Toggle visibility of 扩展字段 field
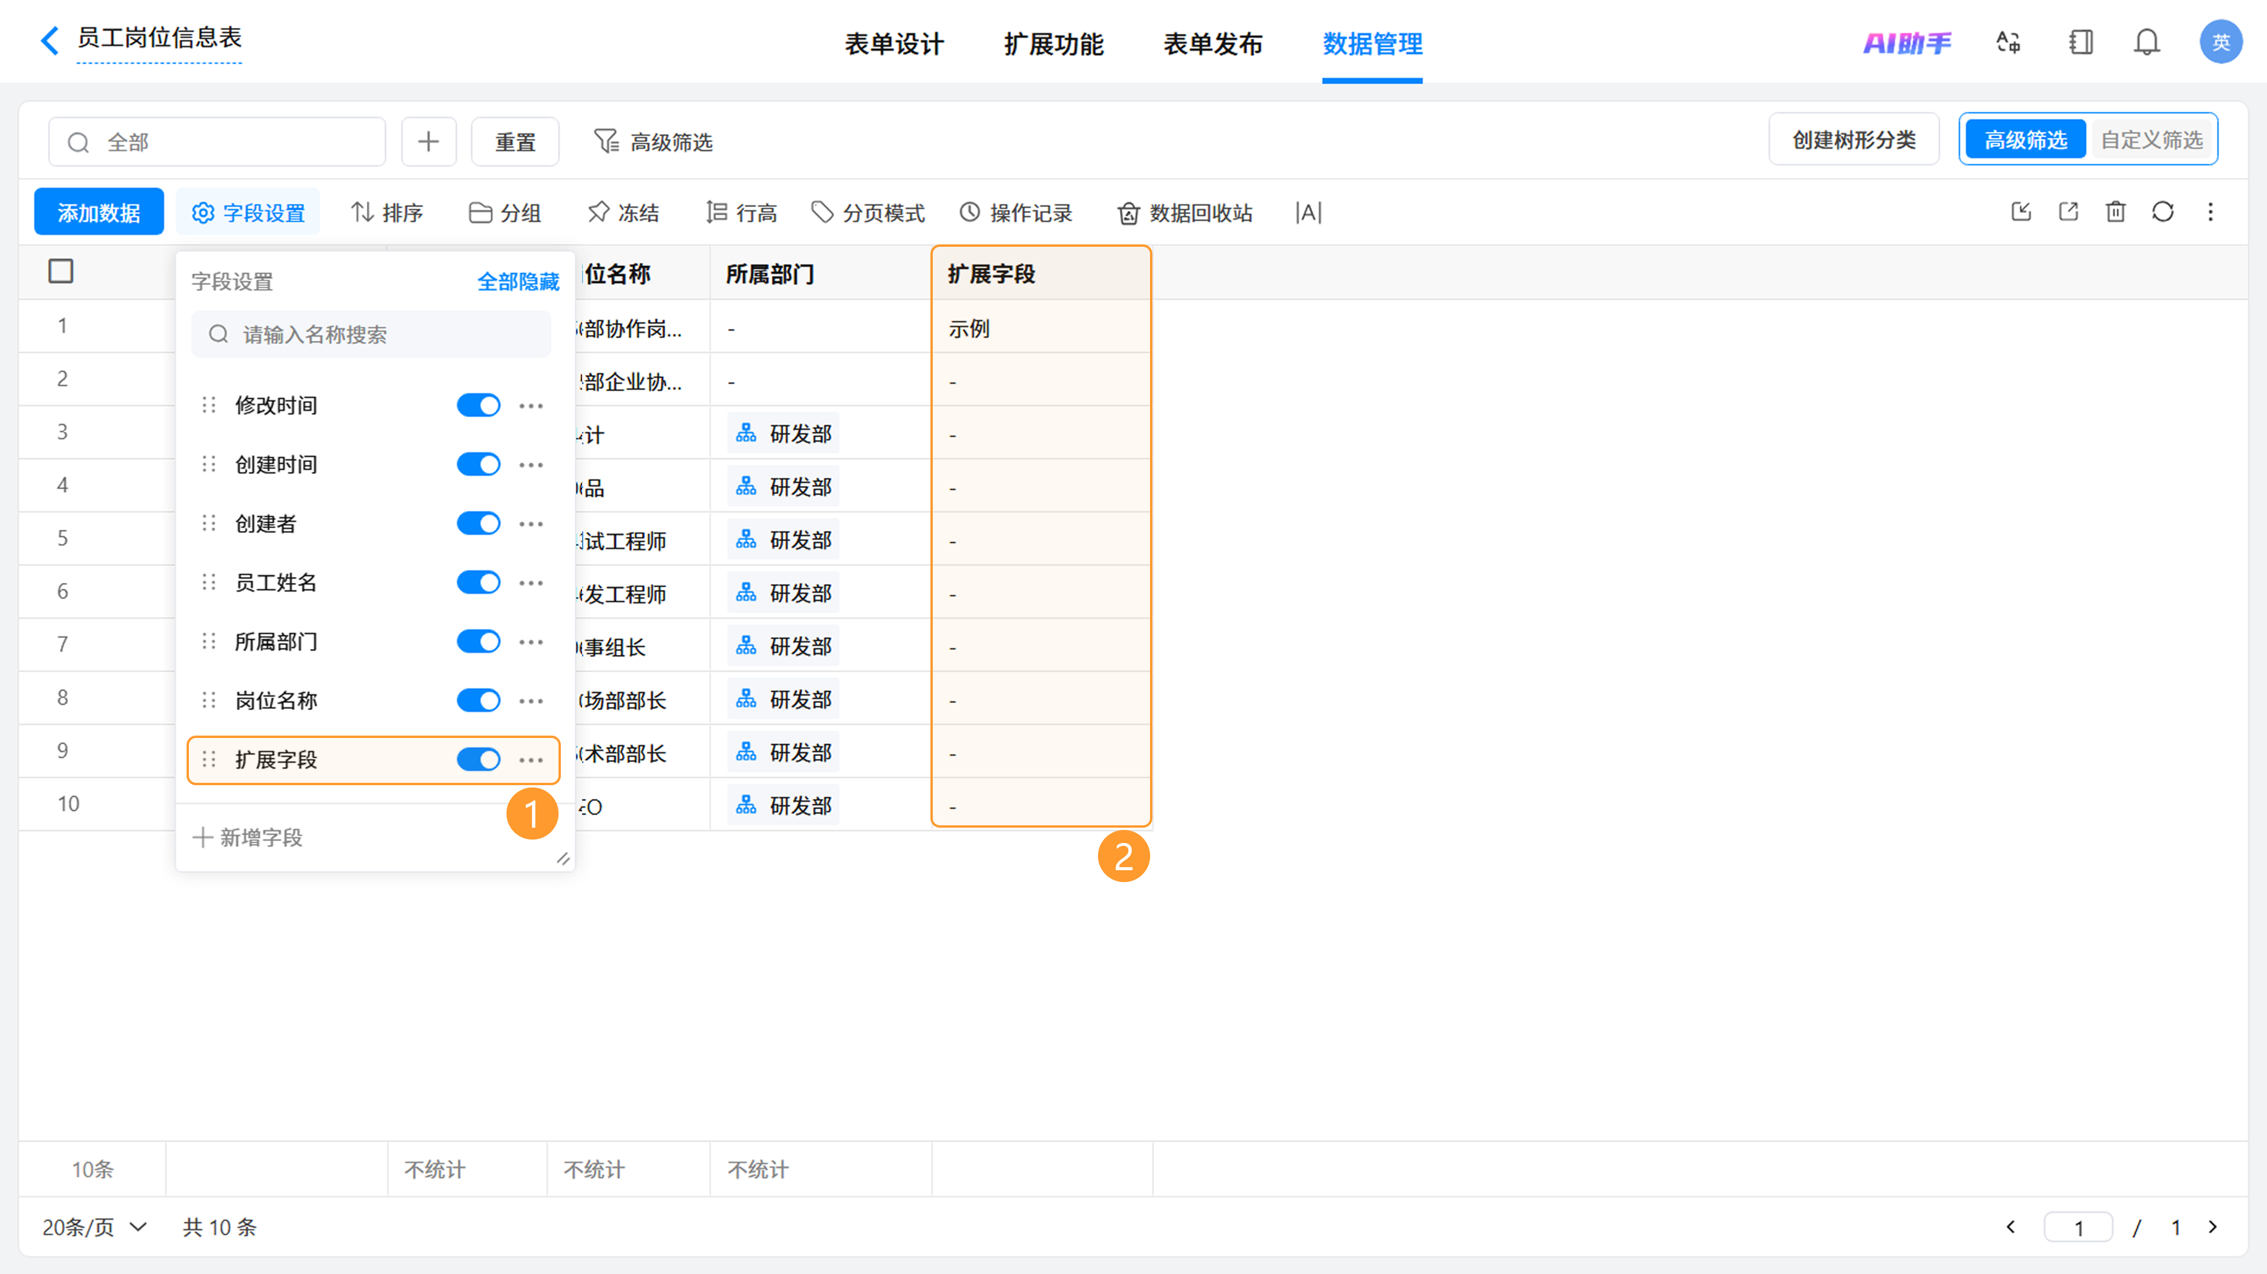Image resolution: width=2267 pixels, height=1274 pixels. (x=479, y=759)
